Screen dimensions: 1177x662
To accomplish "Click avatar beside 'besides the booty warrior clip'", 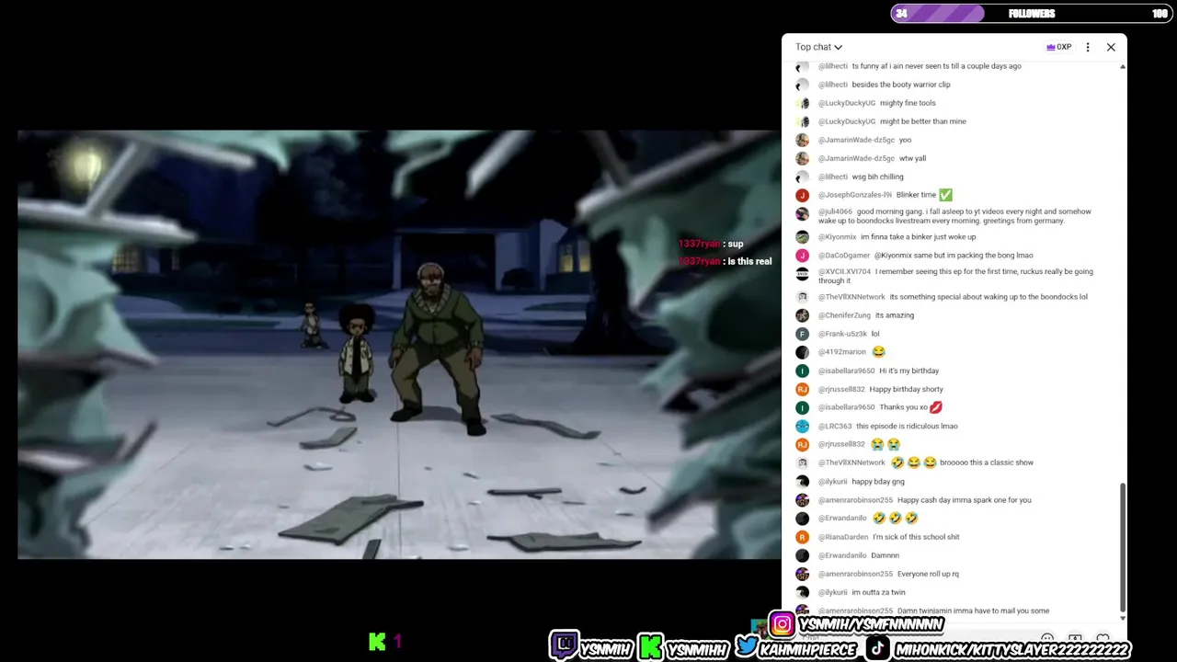I will [x=802, y=85].
